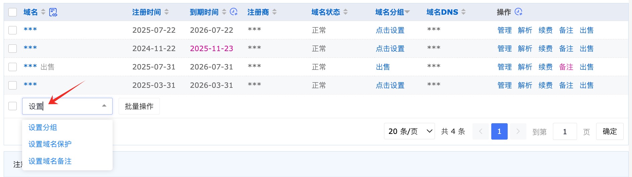Toggle the select-all checkbox in header
This screenshot has width=632, height=177.
click(12, 12)
